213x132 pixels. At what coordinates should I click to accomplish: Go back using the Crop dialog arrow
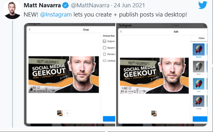(x=30, y=30)
